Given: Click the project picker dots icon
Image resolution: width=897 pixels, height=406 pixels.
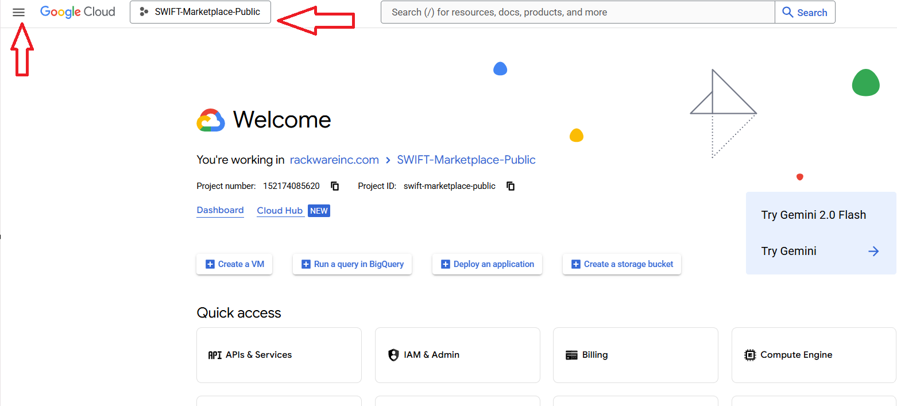Looking at the screenshot, I should pyautogui.click(x=144, y=12).
